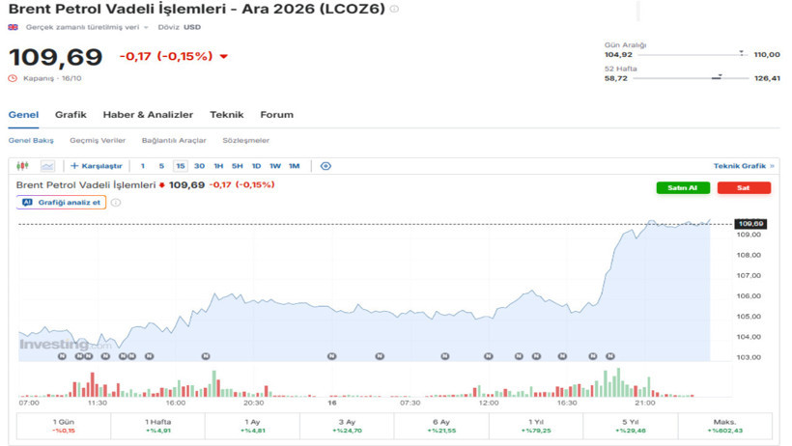Select the 1H interval

click(x=218, y=166)
